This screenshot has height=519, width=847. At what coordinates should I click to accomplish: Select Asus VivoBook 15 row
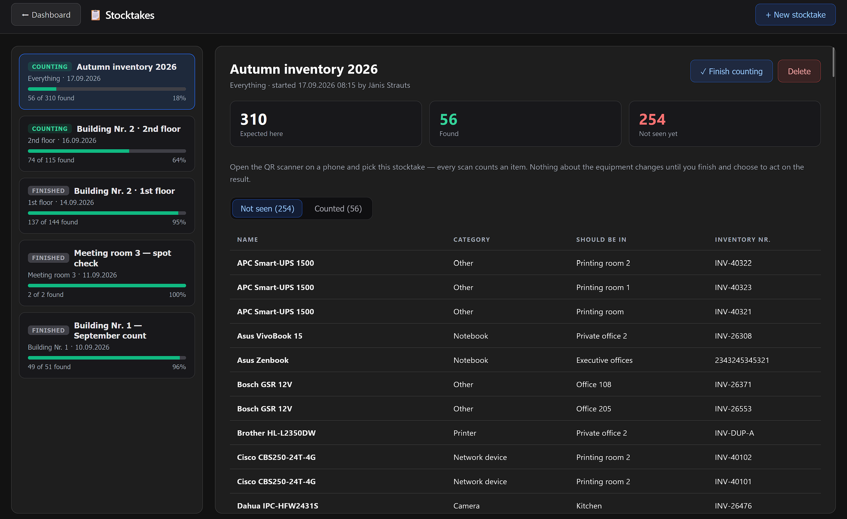tap(525, 336)
